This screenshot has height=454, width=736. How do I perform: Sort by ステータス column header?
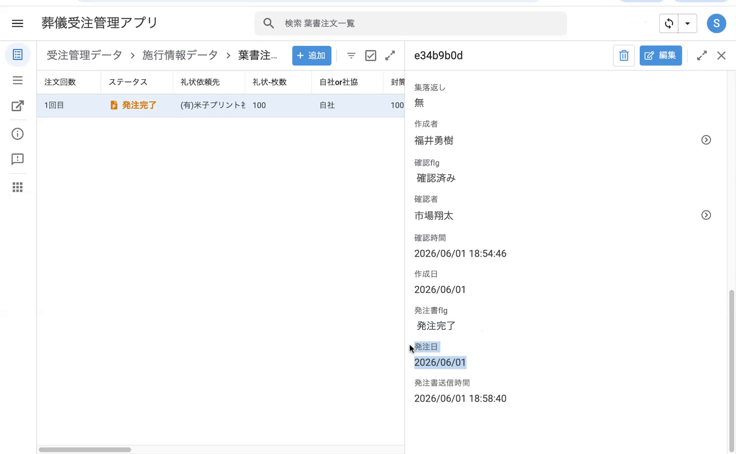128,82
